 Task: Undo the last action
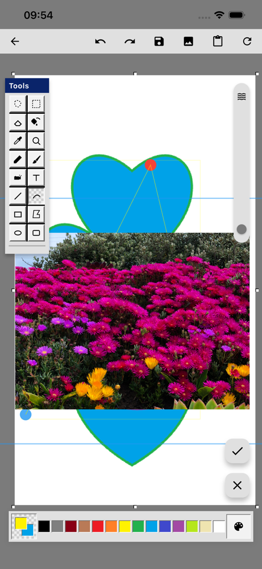point(100,41)
